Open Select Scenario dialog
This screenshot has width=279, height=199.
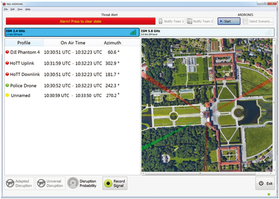[258, 21]
